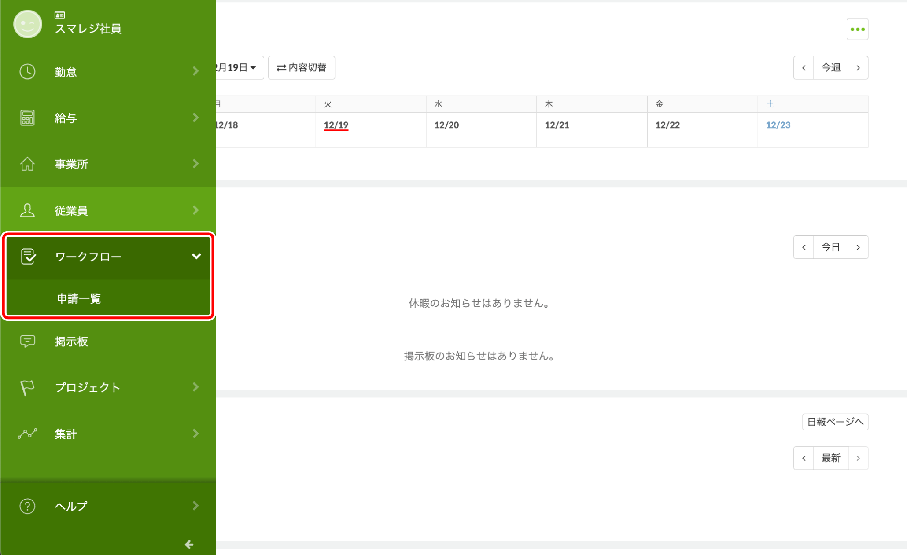Expand the 勤怠 submenu arrow
The width and height of the screenshot is (907, 555).
(196, 71)
